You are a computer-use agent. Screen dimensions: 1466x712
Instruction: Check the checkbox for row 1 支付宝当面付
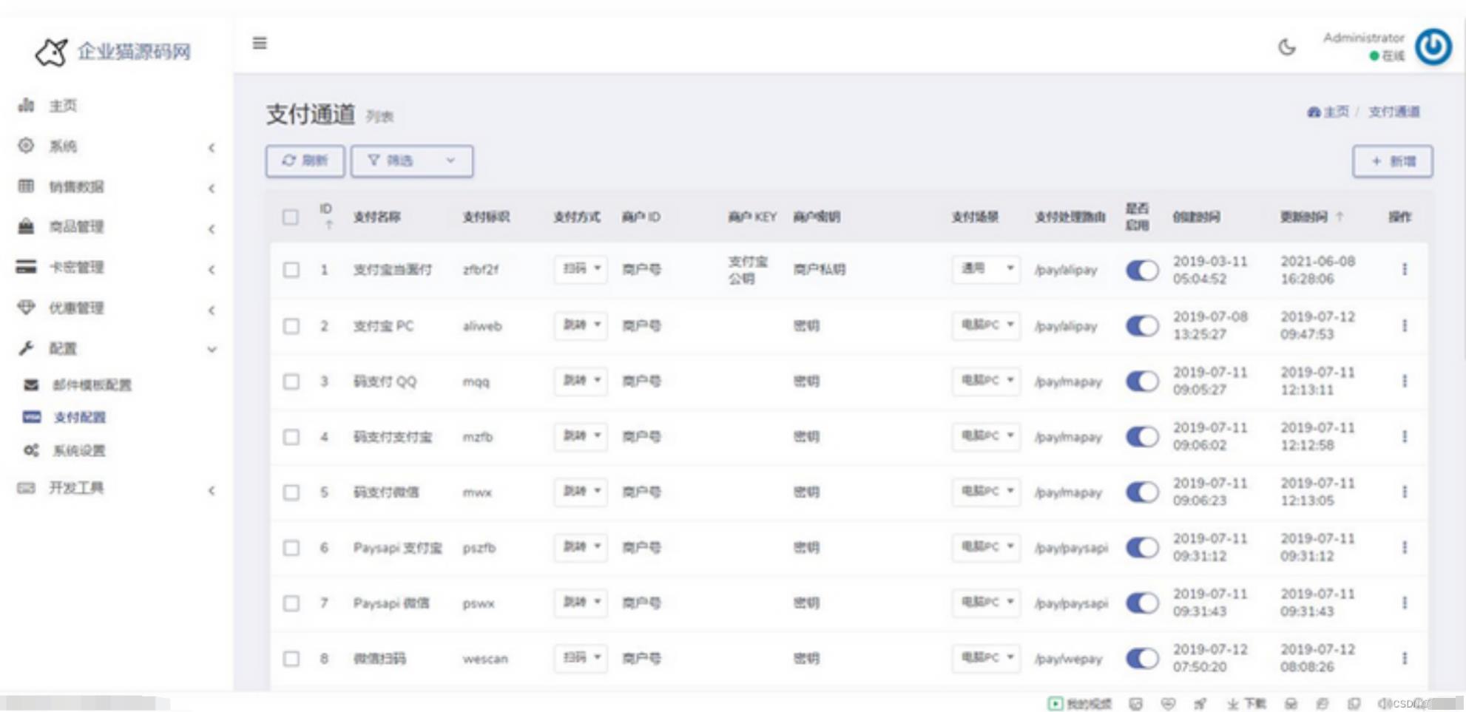pos(291,270)
